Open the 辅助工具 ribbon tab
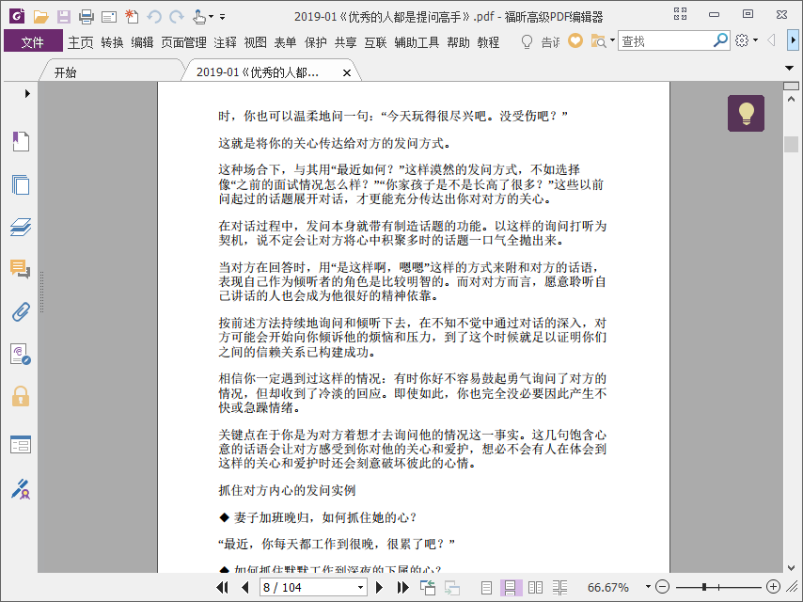Viewport: 803px width, 602px height. point(417,42)
